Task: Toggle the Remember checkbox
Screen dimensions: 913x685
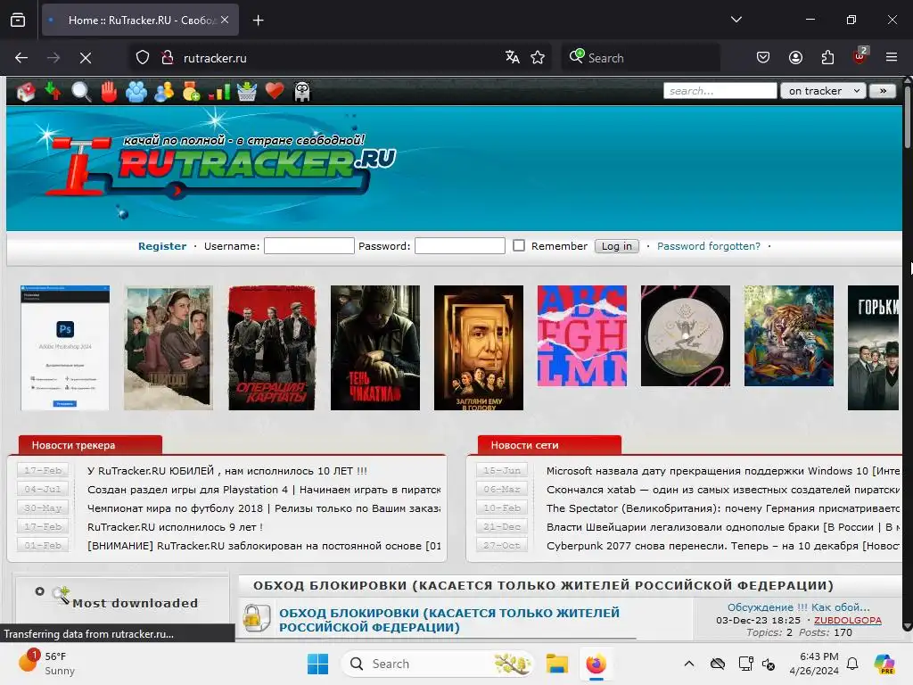Action: pos(519,245)
